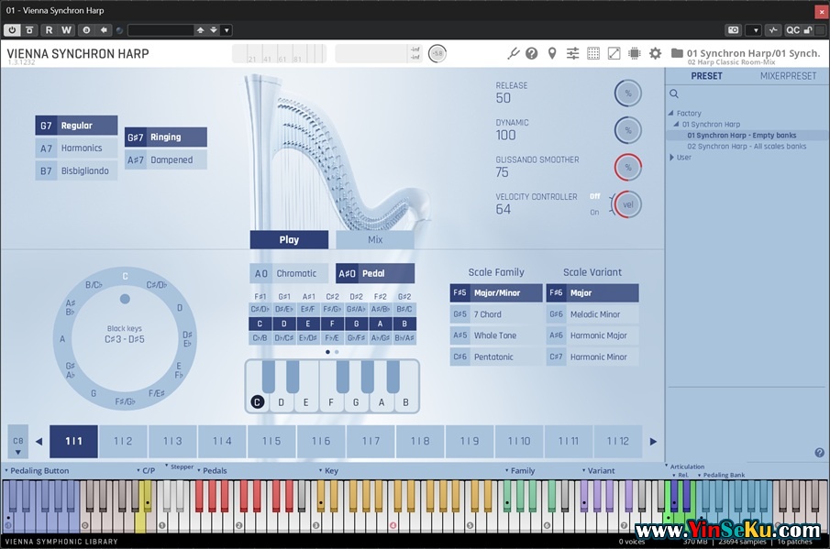Click the location pin icon
Image resolution: width=830 pixels, height=549 pixels.
552,53
